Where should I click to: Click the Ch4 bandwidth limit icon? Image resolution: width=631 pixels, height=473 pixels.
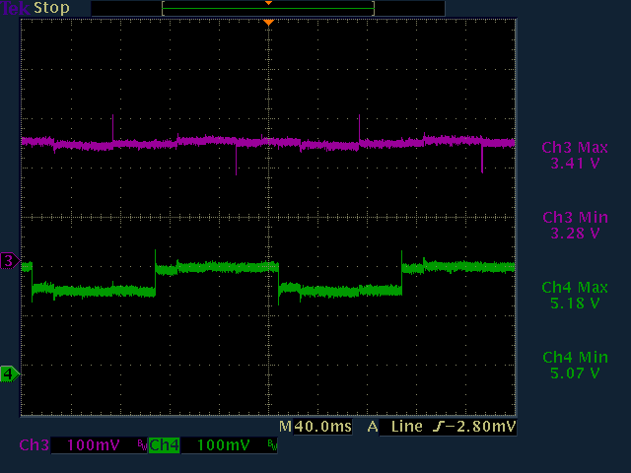point(272,446)
